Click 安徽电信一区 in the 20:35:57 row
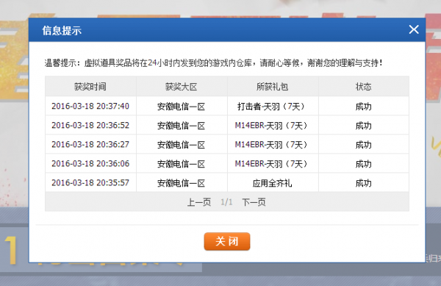441x286 pixels. (181, 183)
